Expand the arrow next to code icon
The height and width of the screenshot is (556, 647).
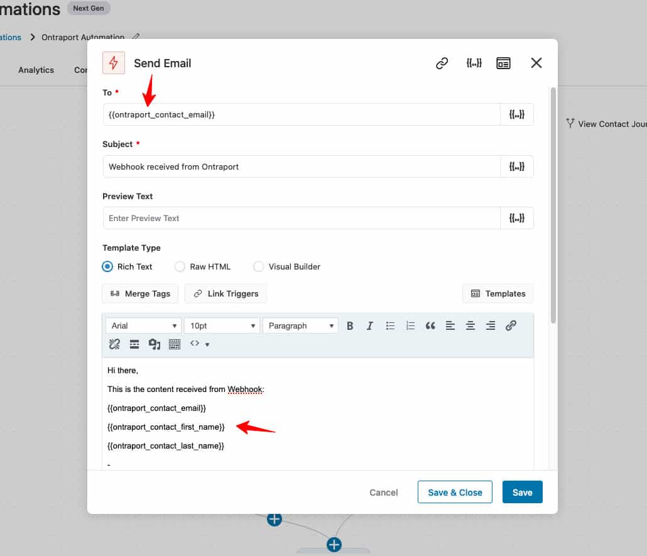tap(207, 345)
